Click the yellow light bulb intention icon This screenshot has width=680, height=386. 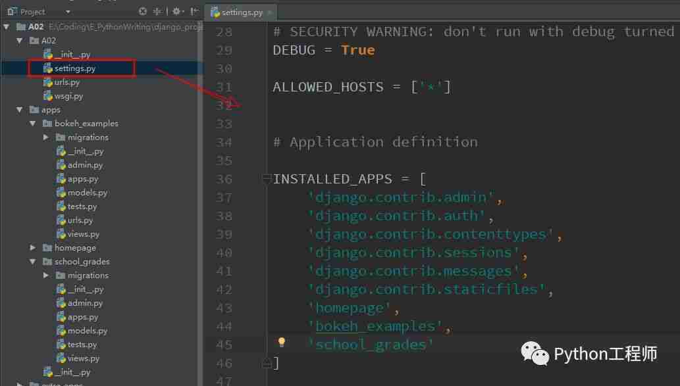point(282,342)
